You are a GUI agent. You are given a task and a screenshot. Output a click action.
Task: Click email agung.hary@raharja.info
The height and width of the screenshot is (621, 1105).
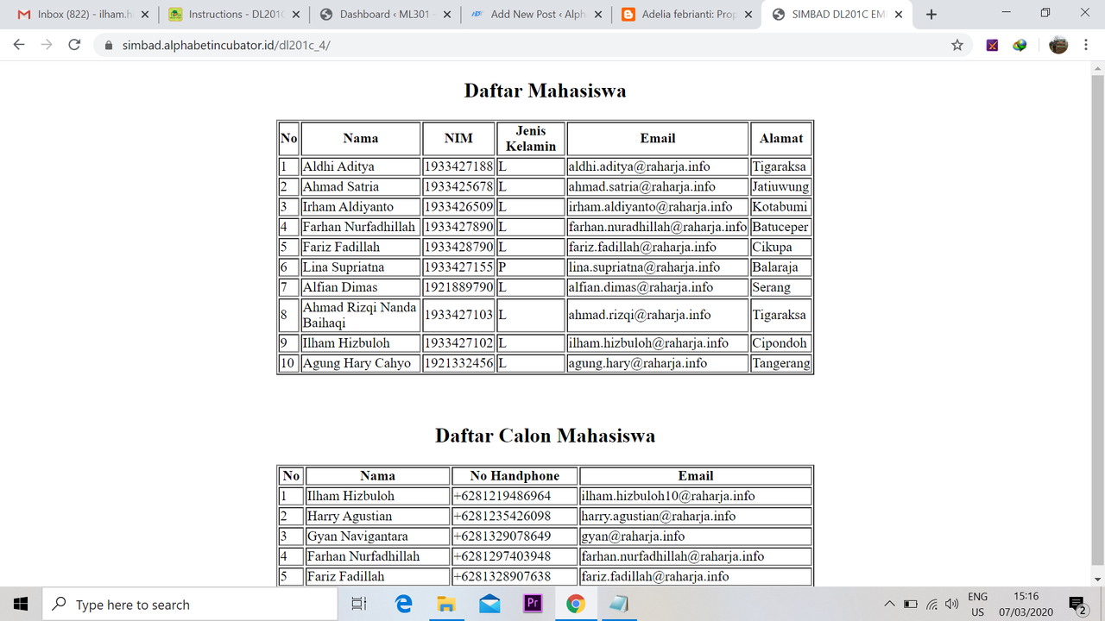[x=658, y=363]
